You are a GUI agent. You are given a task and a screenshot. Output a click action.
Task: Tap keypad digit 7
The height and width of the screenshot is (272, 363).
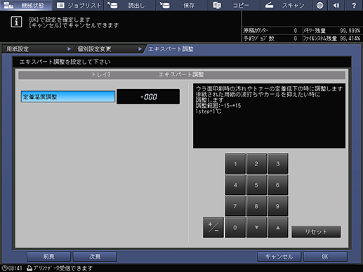point(235,206)
